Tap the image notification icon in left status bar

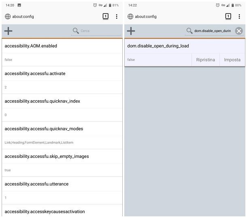tap(19, 5)
